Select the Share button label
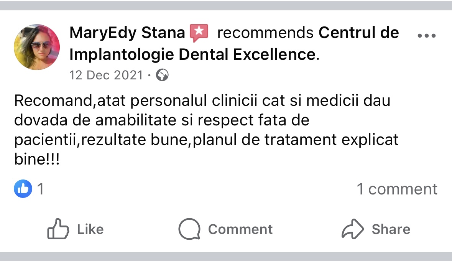 (x=391, y=229)
